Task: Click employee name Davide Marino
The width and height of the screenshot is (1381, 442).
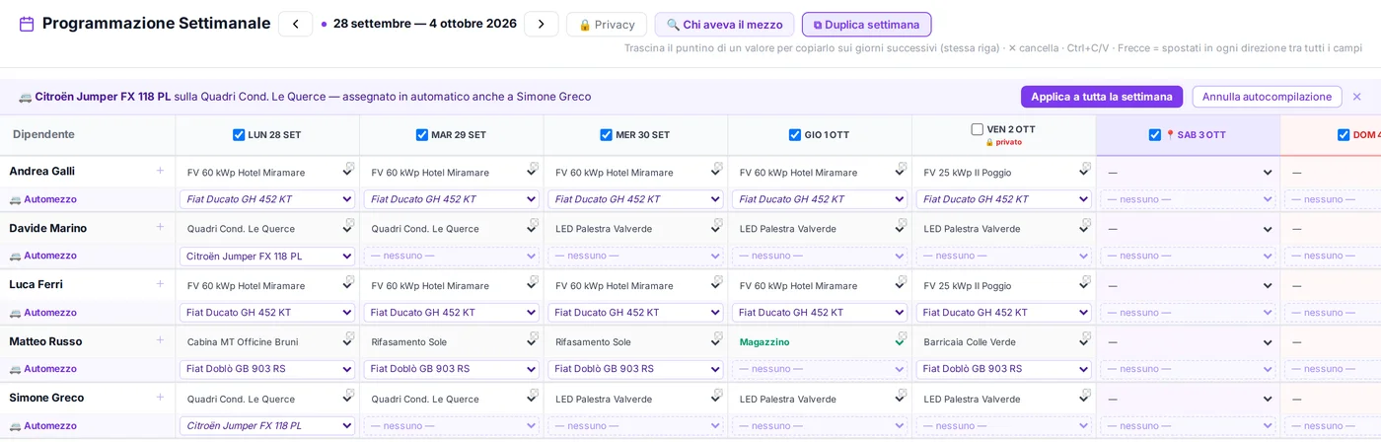Action: pyautogui.click(x=48, y=228)
